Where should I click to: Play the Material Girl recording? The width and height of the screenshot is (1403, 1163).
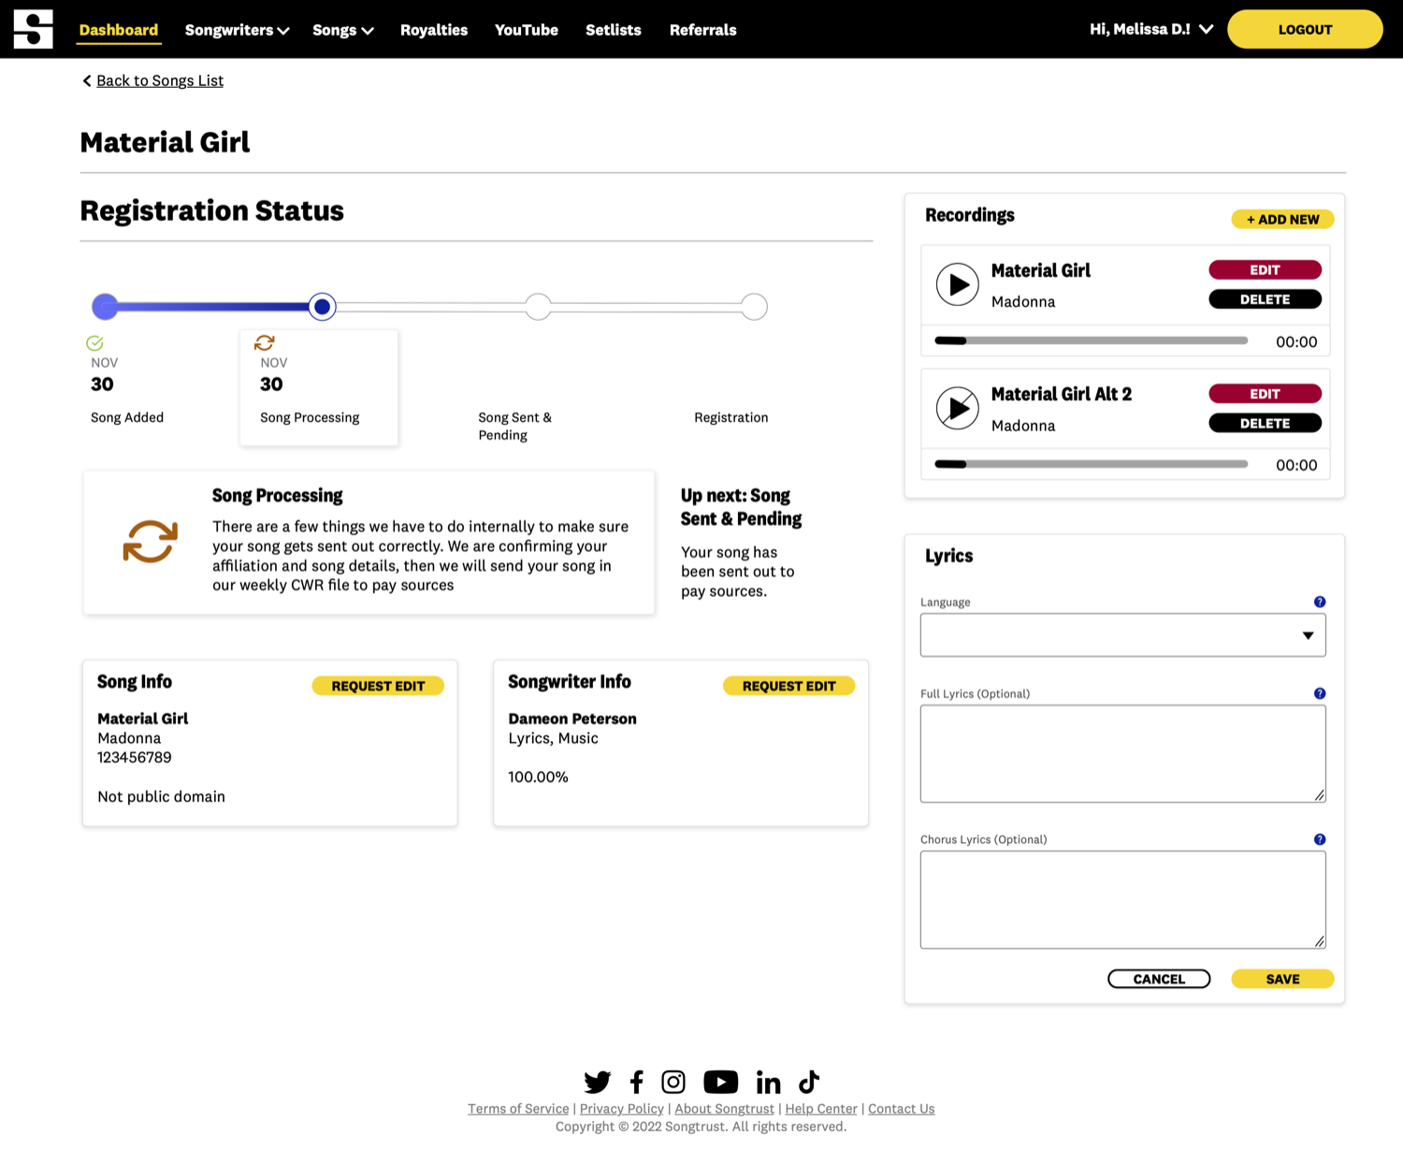pyautogui.click(x=958, y=284)
